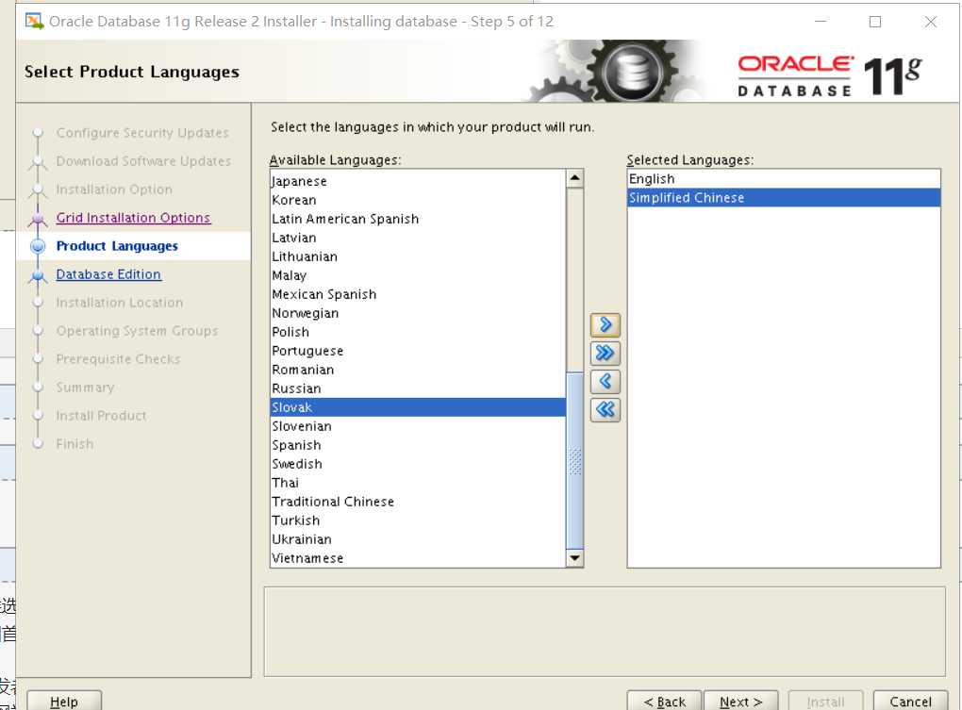
Task: Select Latvian in the list
Action: click(418, 238)
